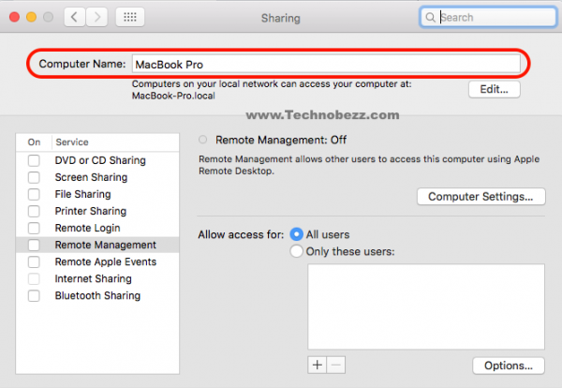Close the Sharing window red button

click(x=14, y=17)
